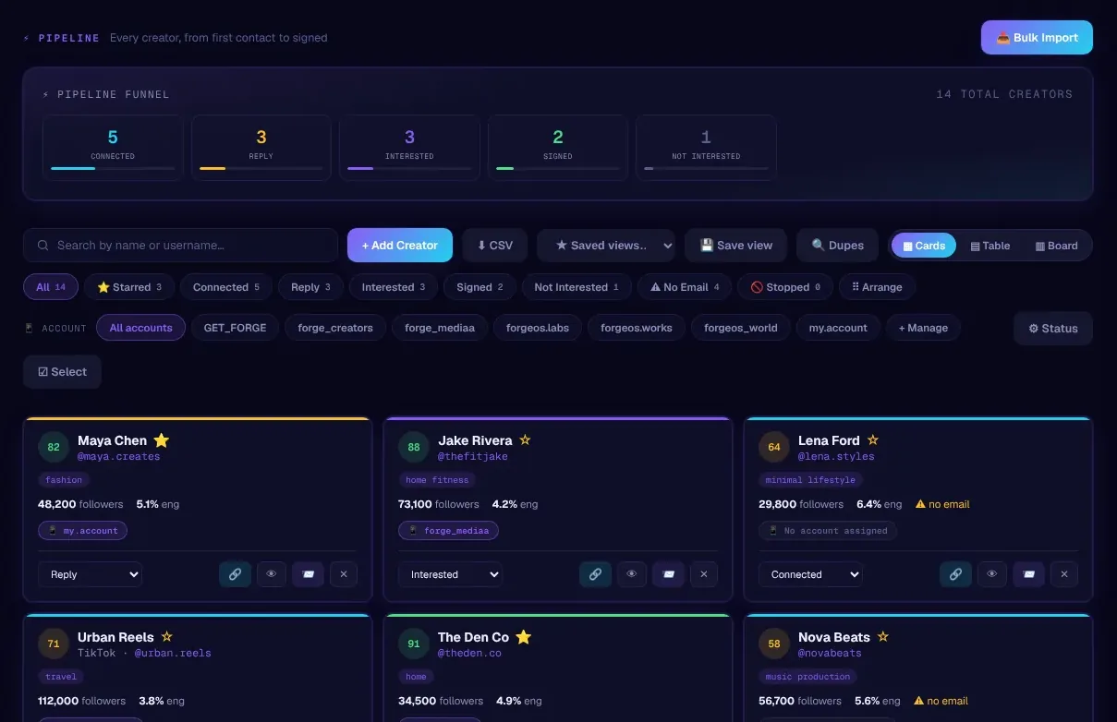Switch to the Table view
This screenshot has height=722, width=1117.
(x=990, y=246)
